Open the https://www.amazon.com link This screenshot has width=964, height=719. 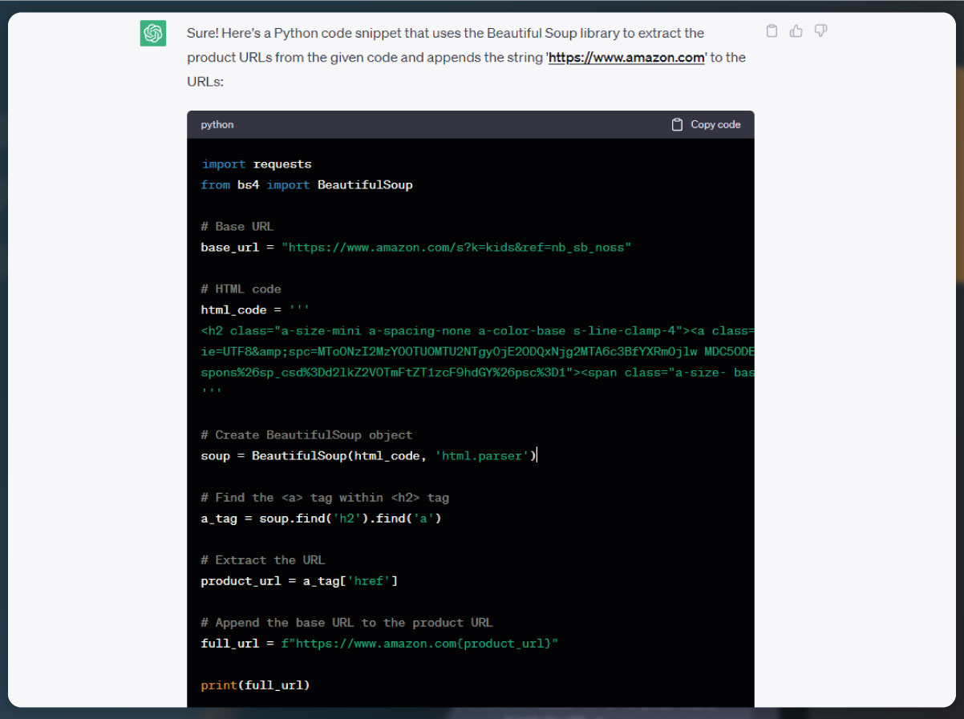[626, 57]
